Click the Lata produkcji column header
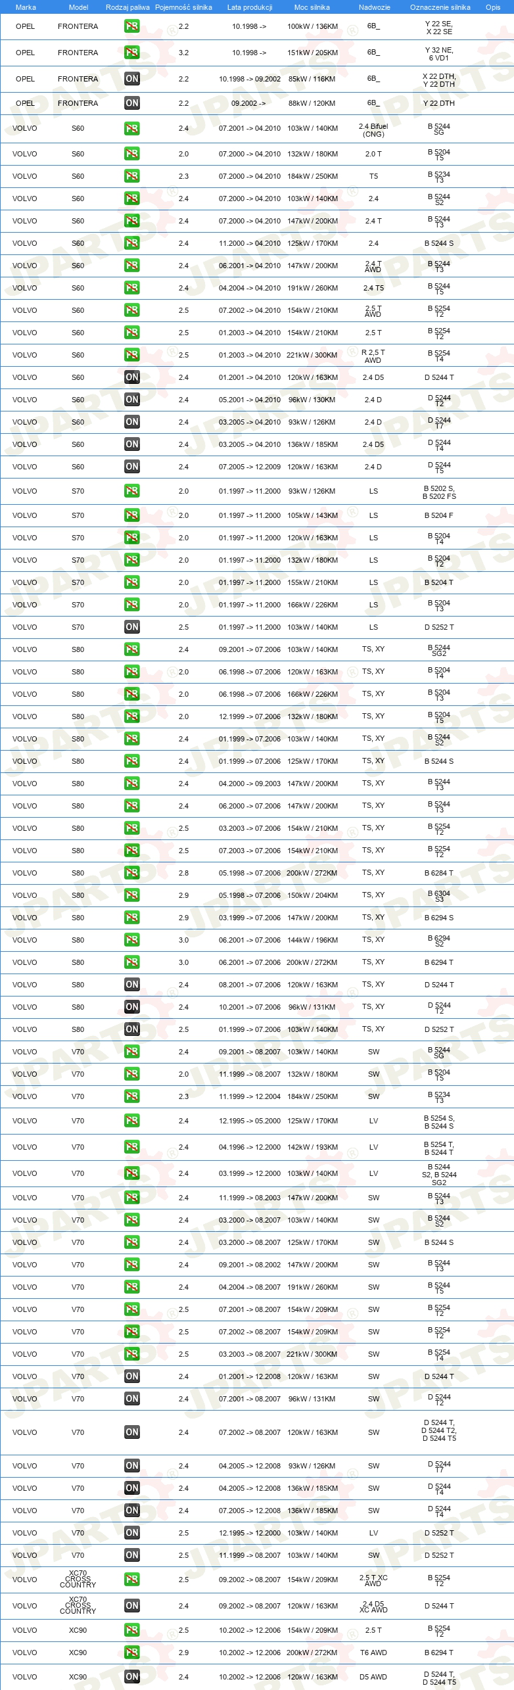514x1690 pixels. [250, 7]
